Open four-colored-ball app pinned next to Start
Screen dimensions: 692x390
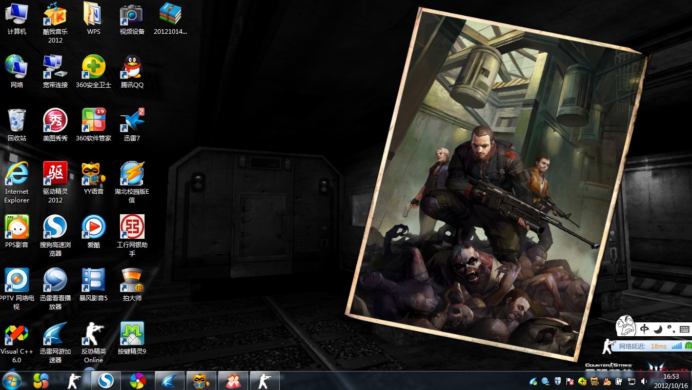[41, 381]
